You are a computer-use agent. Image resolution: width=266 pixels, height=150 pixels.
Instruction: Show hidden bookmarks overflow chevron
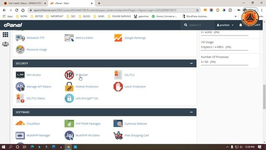(236, 16)
